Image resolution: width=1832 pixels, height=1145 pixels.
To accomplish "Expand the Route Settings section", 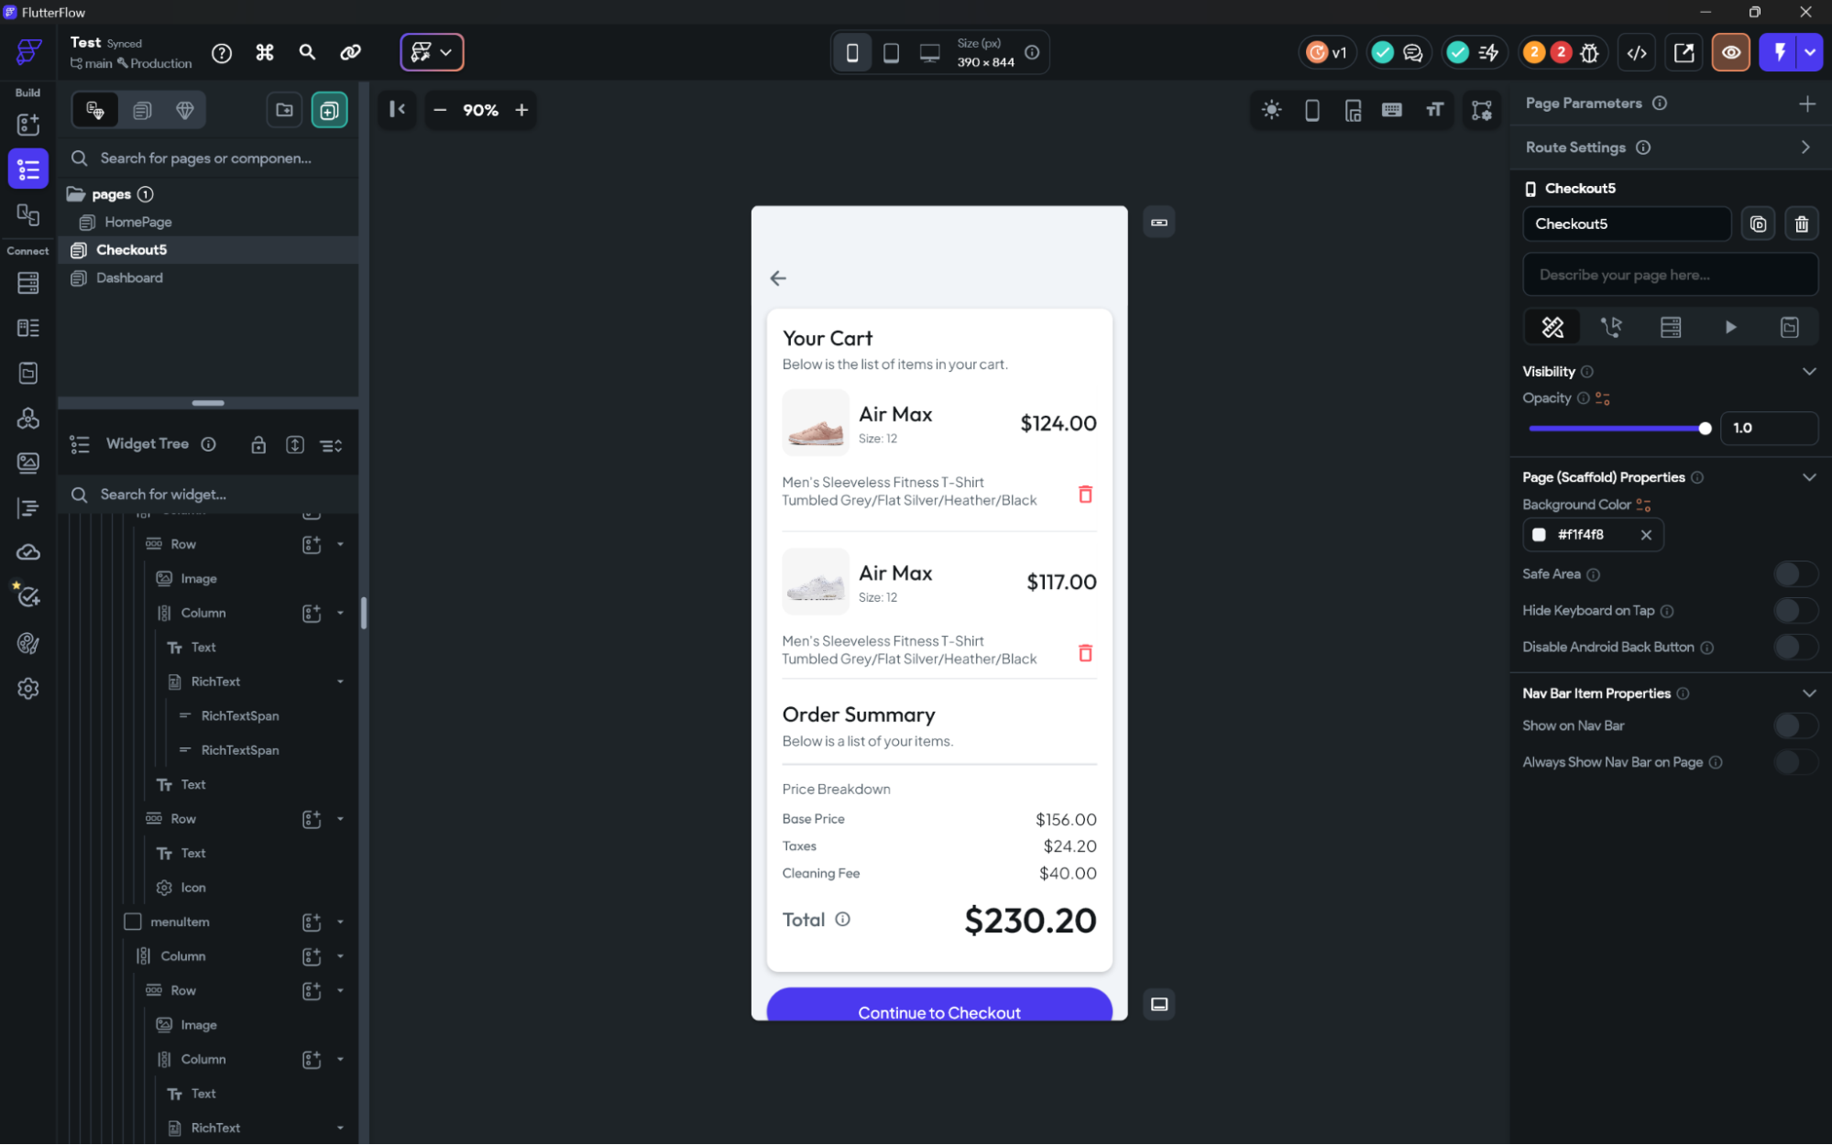I will point(1805,147).
